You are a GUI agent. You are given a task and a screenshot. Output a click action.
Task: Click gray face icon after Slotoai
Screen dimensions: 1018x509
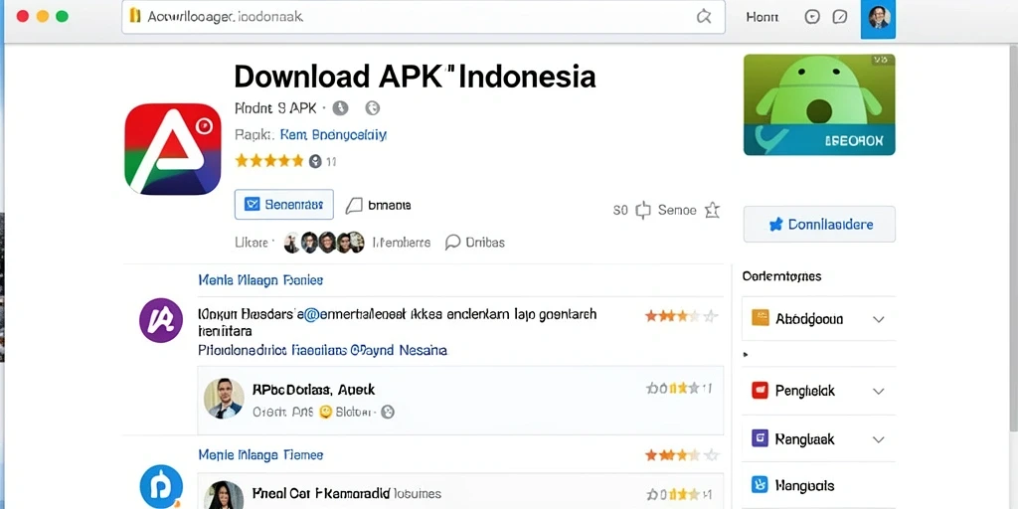388,412
